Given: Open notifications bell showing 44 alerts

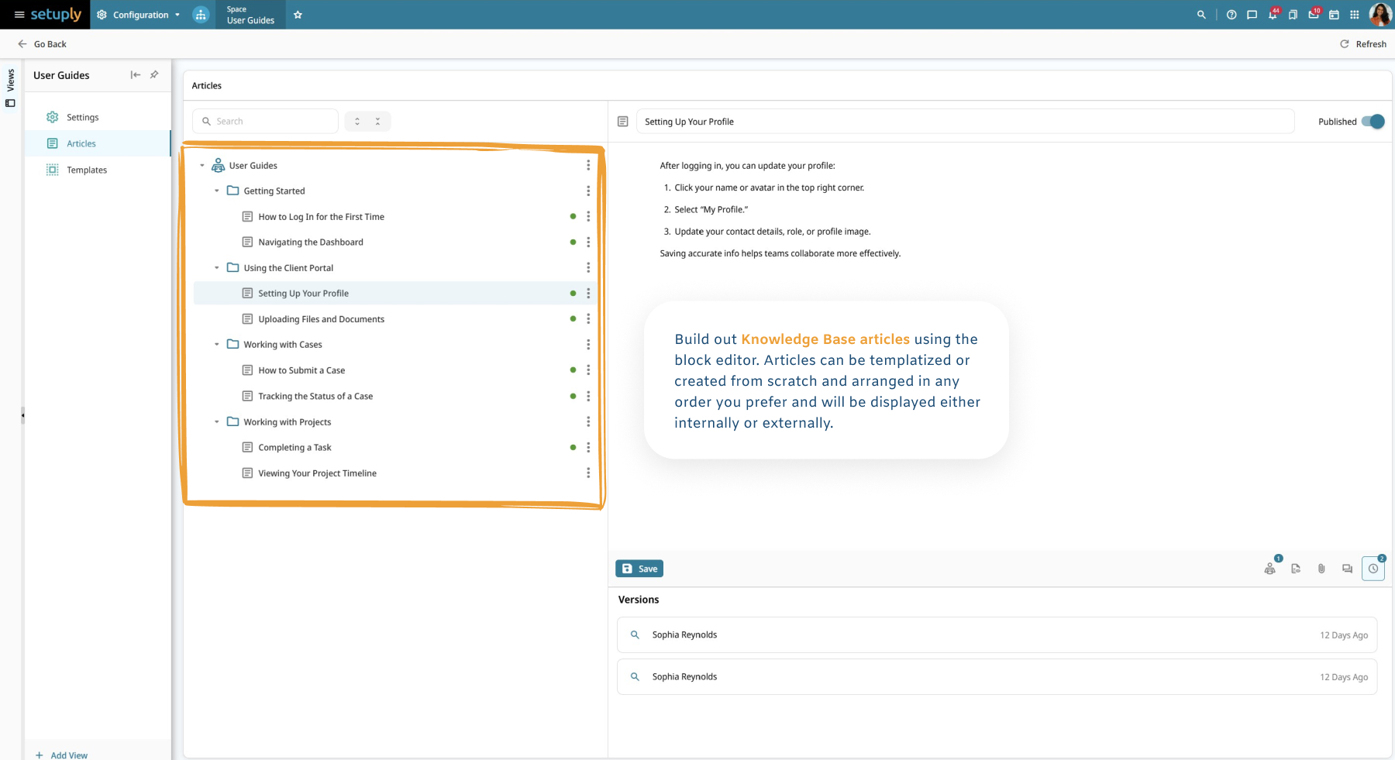Looking at the screenshot, I should pos(1273,15).
